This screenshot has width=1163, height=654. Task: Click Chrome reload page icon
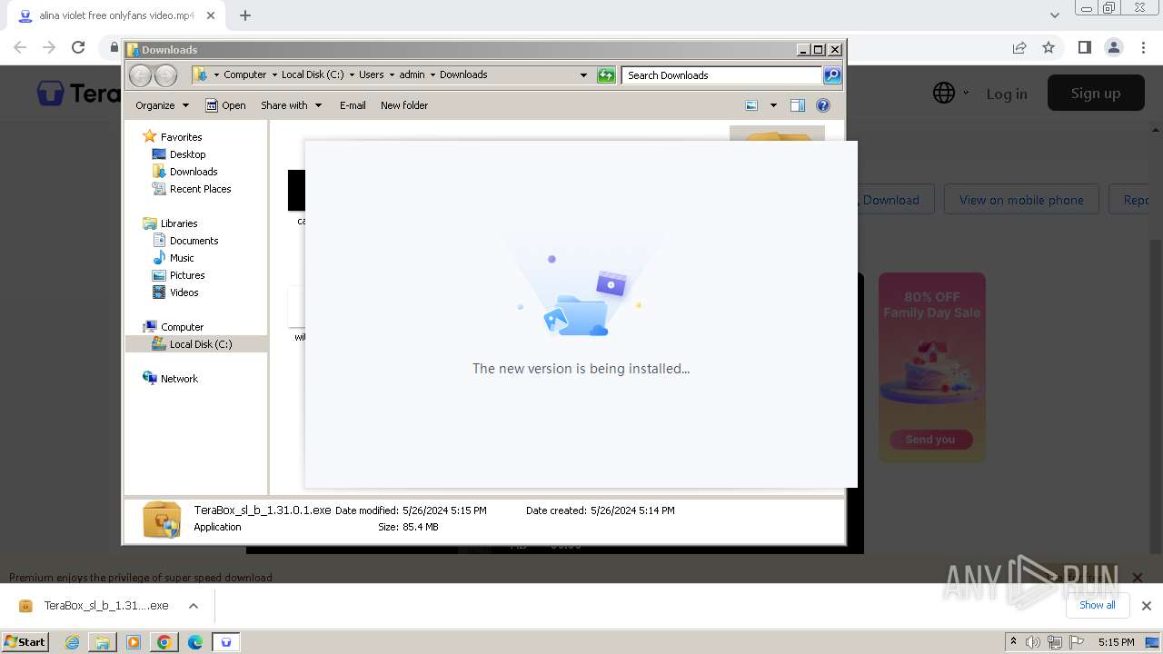(78, 47)
